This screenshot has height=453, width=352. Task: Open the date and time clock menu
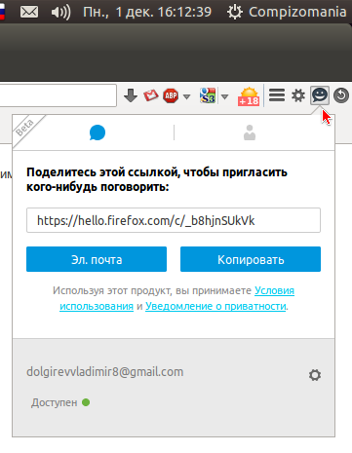pos(147,13)
